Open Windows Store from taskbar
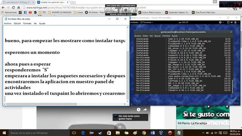 click(109, 133)
